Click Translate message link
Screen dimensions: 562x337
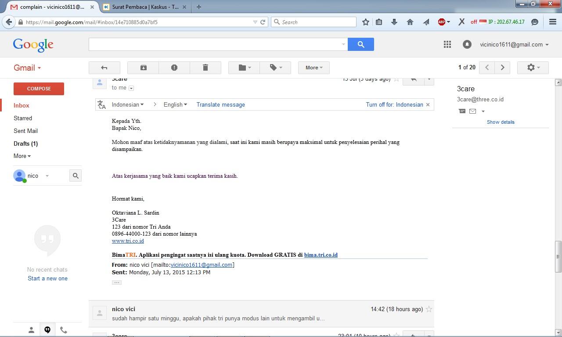220,104
